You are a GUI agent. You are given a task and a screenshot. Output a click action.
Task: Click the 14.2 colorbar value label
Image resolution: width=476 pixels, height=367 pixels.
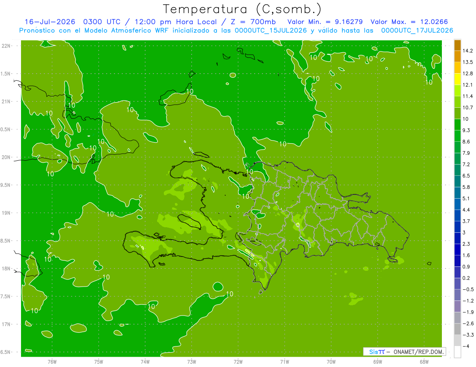coord(468,51)
